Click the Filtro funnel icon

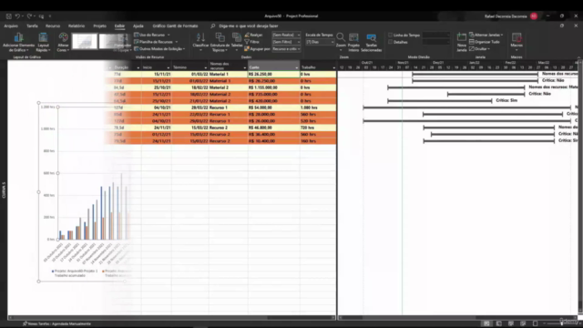coord(247,42)
